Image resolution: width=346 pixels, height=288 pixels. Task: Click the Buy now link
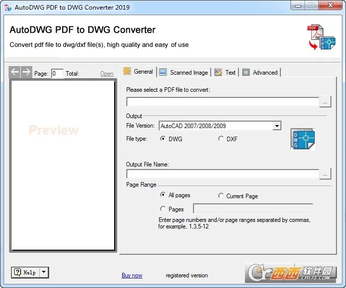pyautogui.click(x=132, y=275)
